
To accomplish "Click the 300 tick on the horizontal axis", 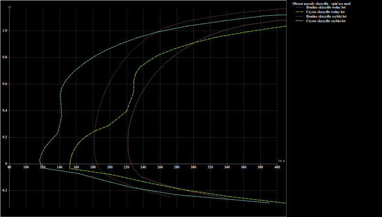I will (193, 167).
